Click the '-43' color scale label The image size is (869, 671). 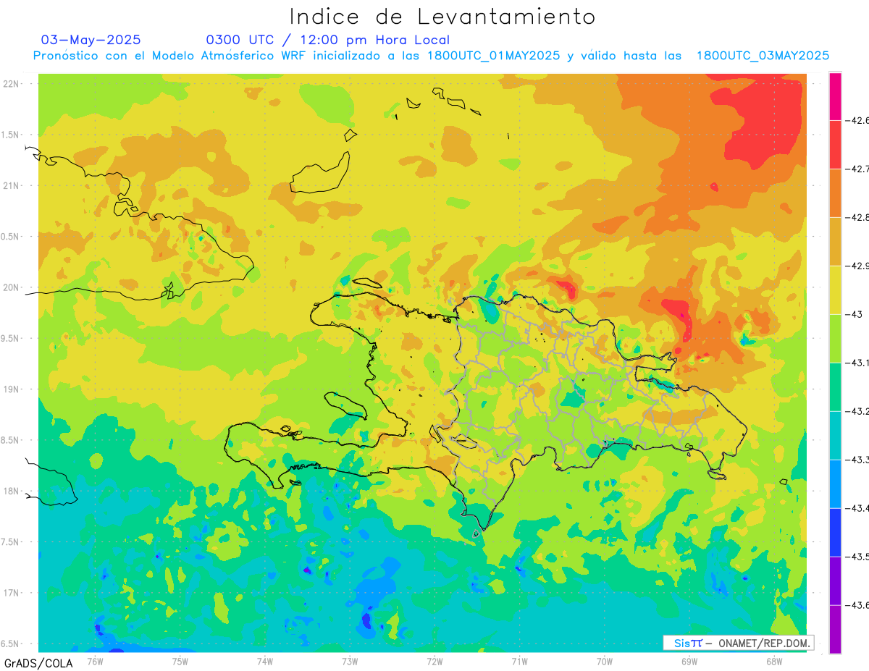(x=855, y=314)
